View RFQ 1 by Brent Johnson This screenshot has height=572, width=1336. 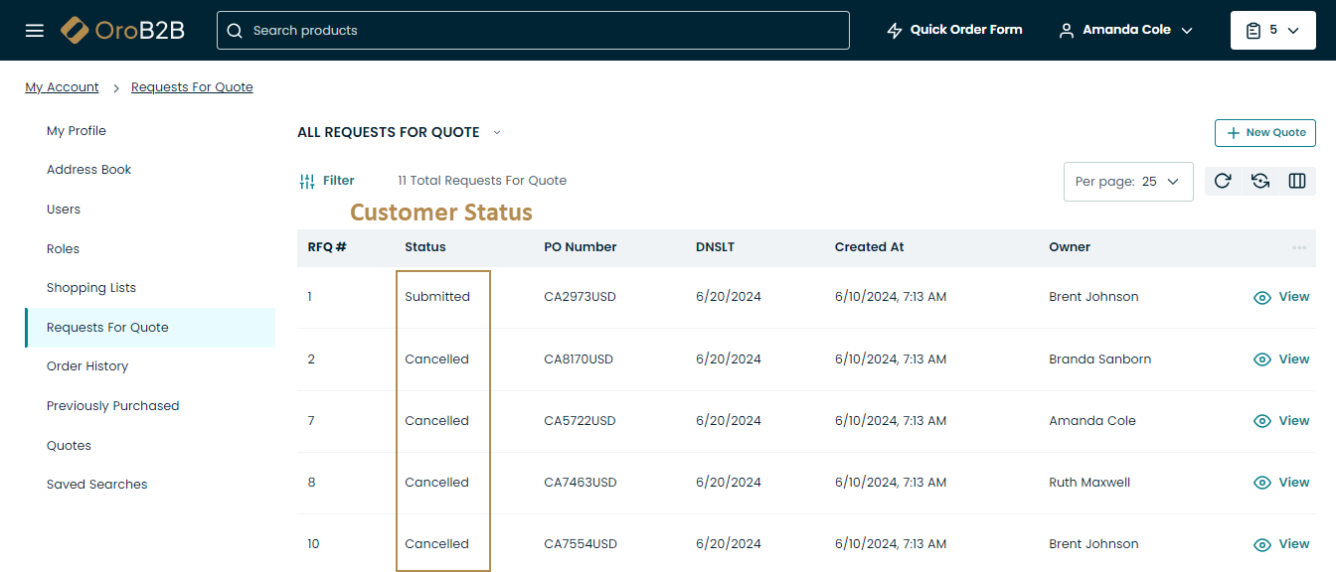1281,297
